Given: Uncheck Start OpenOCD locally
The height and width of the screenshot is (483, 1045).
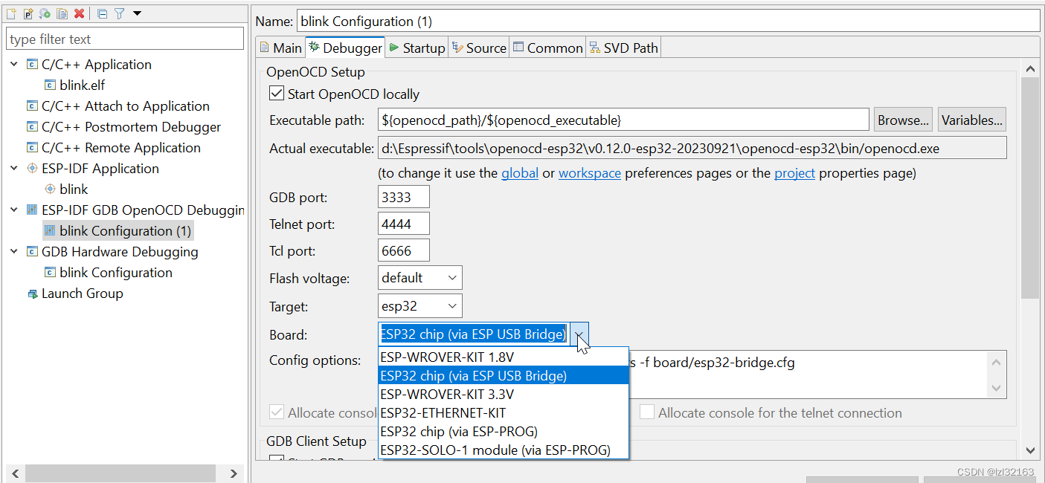Looking at the screenshot, I should [277, 94].
